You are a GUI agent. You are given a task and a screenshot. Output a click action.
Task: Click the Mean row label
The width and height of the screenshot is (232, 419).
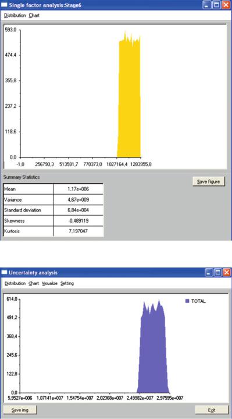10,189
